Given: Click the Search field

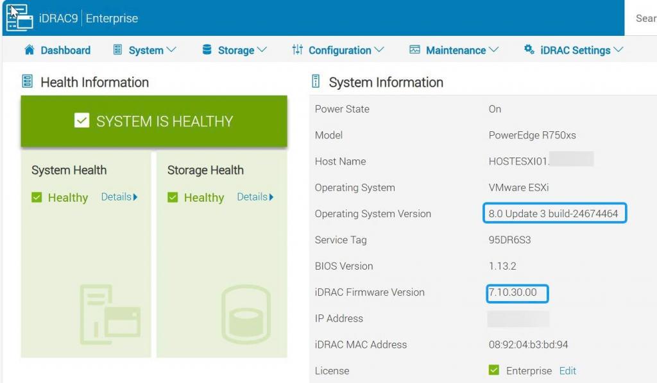Looking at the screenshot, I should (641, 18).
